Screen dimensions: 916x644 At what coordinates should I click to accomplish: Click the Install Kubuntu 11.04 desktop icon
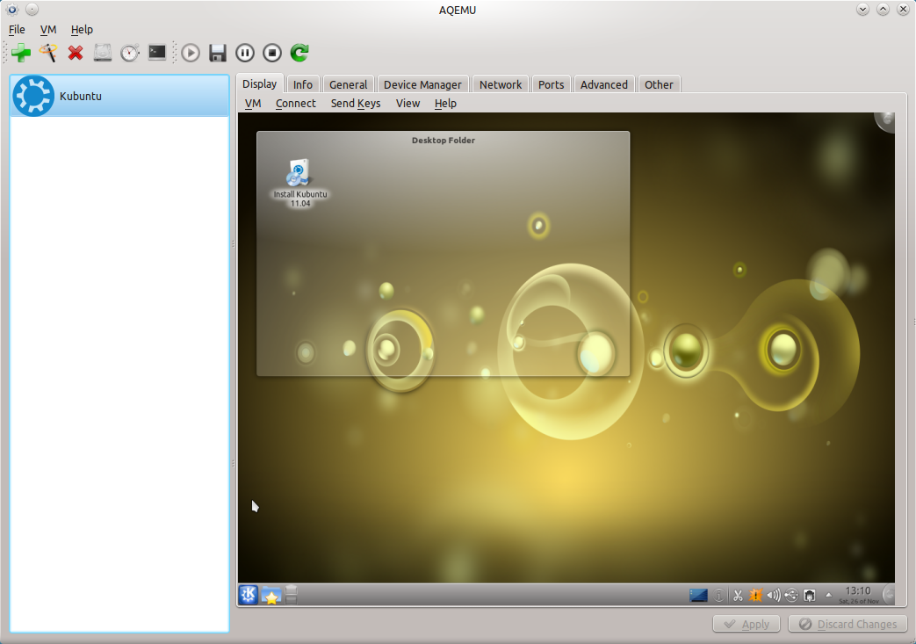(299, 183)
